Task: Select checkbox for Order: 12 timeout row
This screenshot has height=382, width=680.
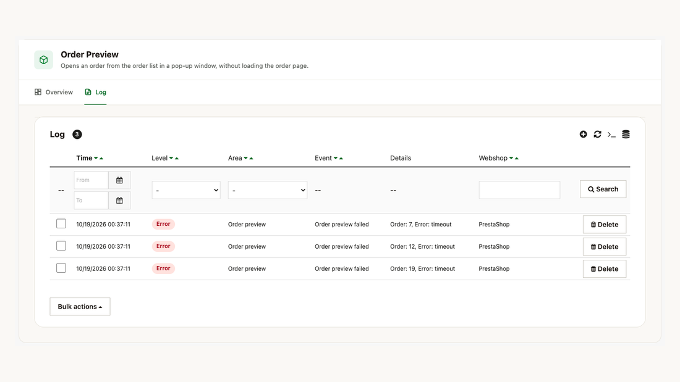Action: tap(61, 246)
